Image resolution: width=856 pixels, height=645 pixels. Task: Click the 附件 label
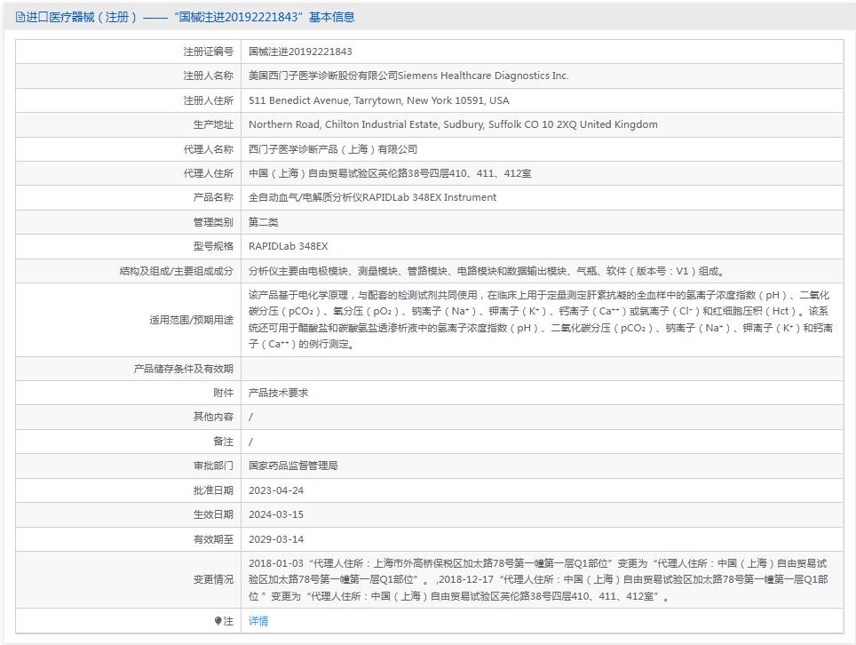(223, 393)
